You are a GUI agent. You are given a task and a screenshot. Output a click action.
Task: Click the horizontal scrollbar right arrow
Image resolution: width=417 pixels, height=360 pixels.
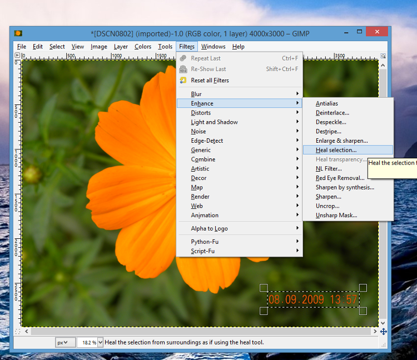375,331
